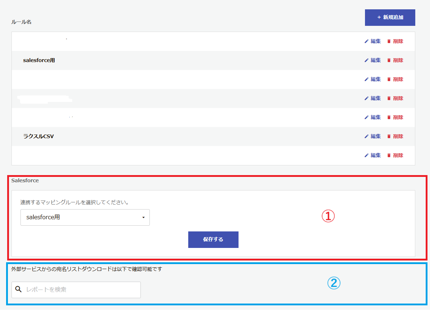Select the salesforce用 rule name row
The height and width of the screenshot is (310, 430).
click(213, 60)
